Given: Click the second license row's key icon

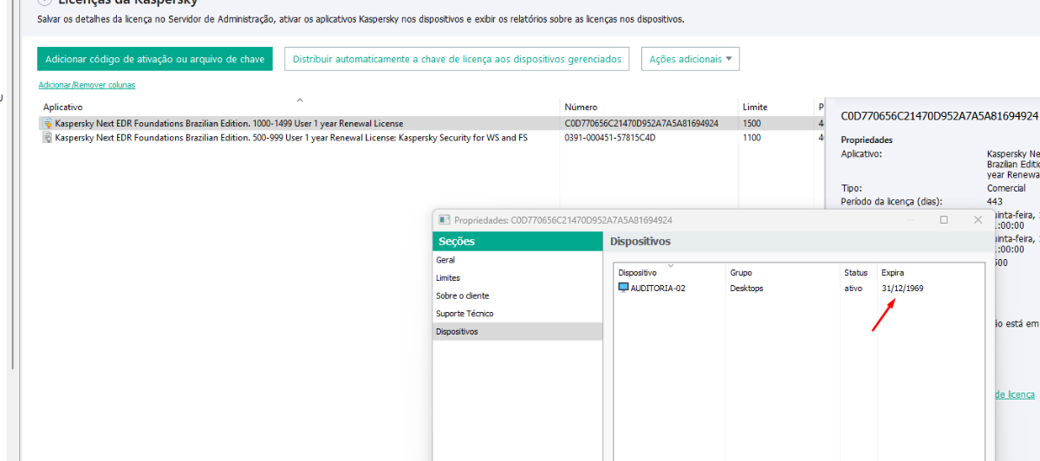Looking at the screenshot, I should click(47, 138).
